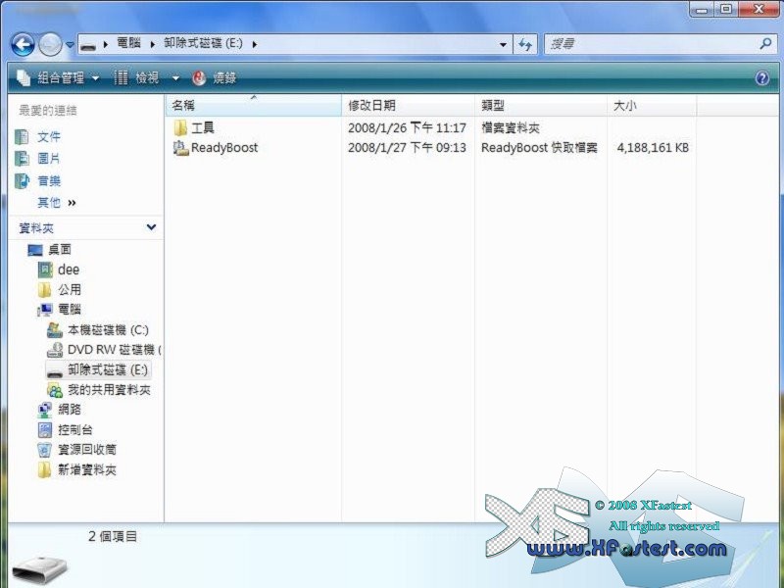Select the ReadyBoost cache file
This screenshot has width=784, height=588.
[x=223, y=148]
